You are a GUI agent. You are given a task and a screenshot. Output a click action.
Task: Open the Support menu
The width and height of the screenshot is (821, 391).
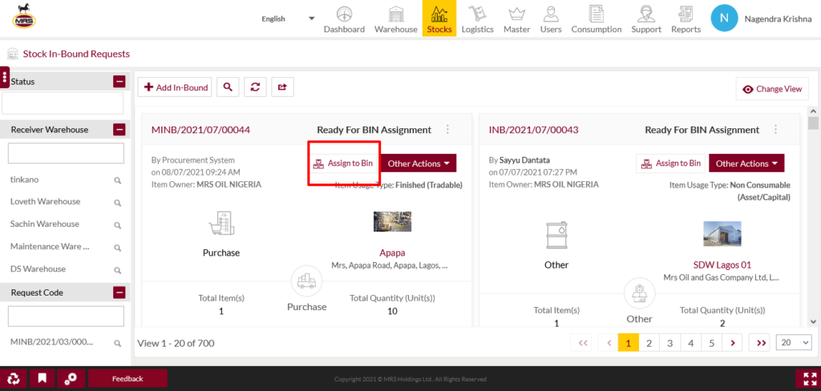[646, 19]
